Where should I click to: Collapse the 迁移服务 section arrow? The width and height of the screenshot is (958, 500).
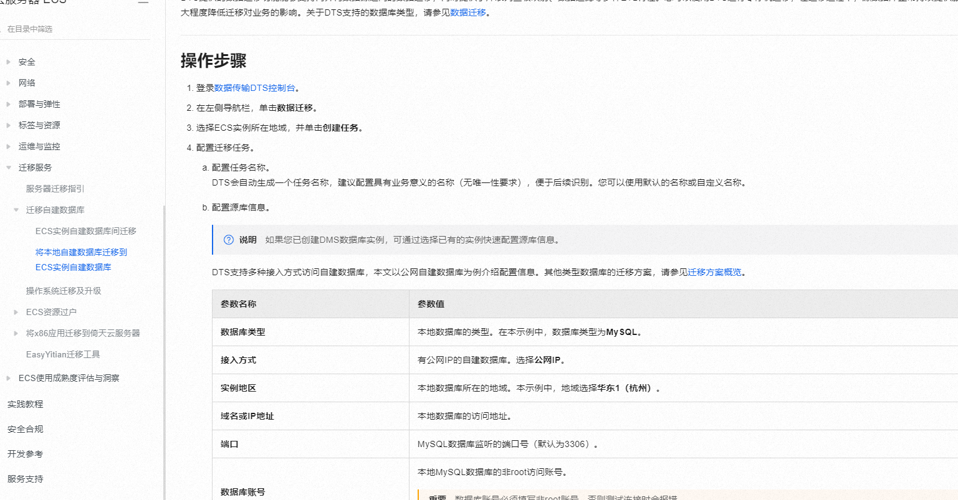pyautogui.click(x=8, y=167)
